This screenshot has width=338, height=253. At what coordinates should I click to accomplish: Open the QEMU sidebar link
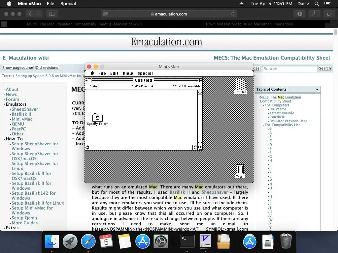tap(18, 124)
